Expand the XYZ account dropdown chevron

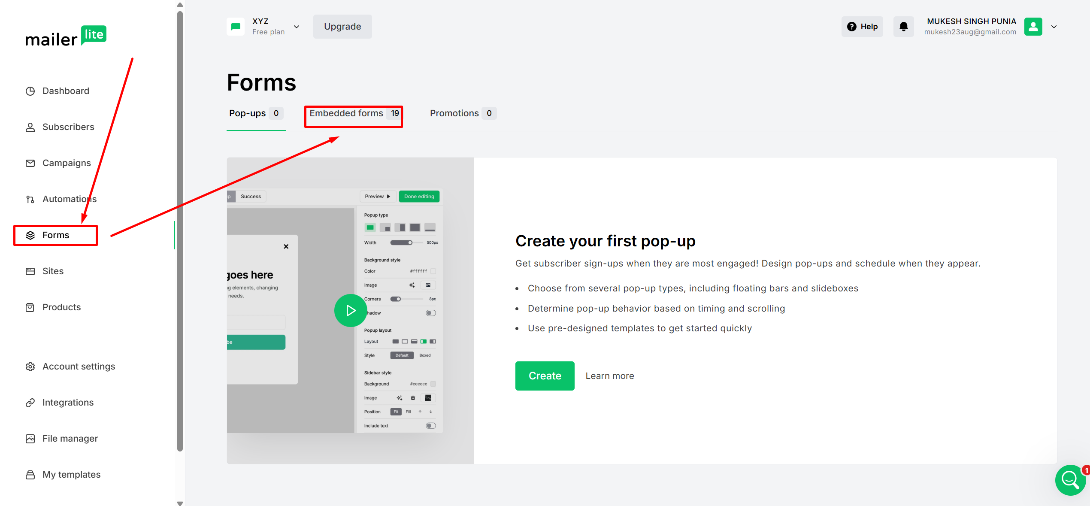pyautogui.click(x=297, y=27)
